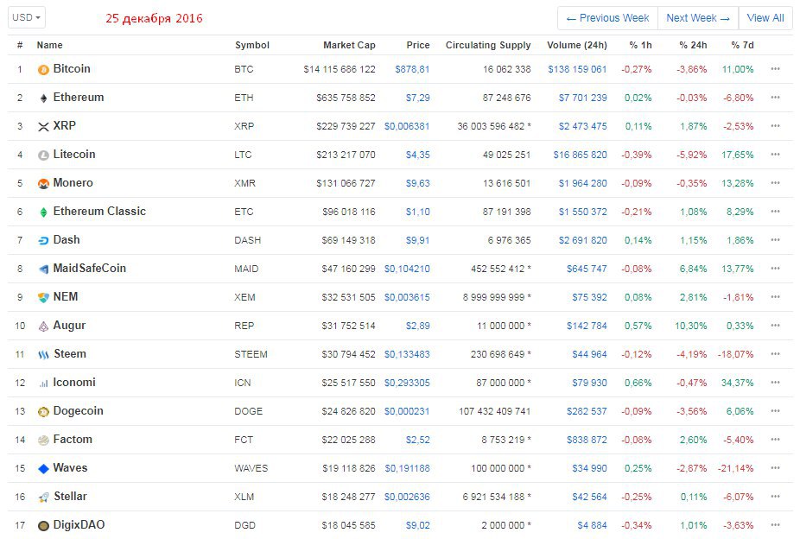Click the Dogecoin logo icon

pyautogui.click(x=43, y=411)
